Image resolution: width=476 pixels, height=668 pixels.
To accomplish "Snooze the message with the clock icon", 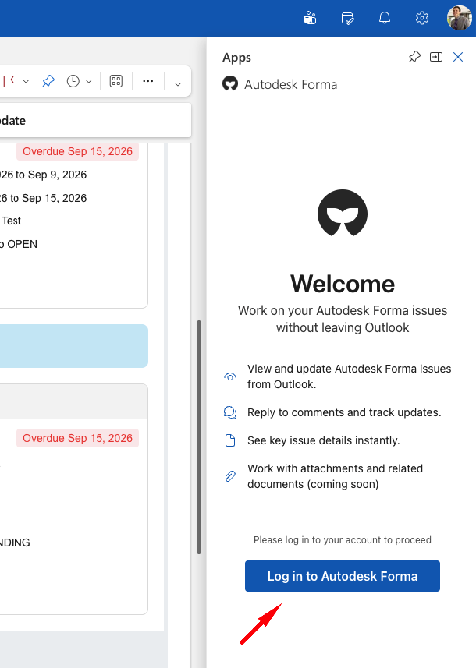I will (73, 81).
